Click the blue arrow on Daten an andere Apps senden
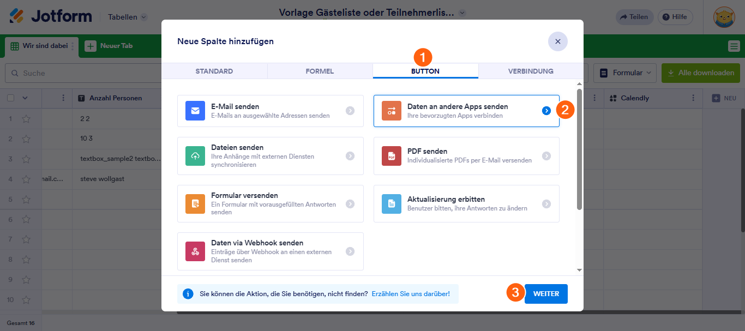Image resolution: width=745 pixels, height=331 pixels. point(546,111)
